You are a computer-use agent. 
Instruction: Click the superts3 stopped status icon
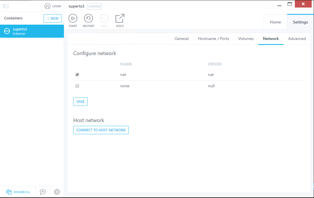(7, 31)
